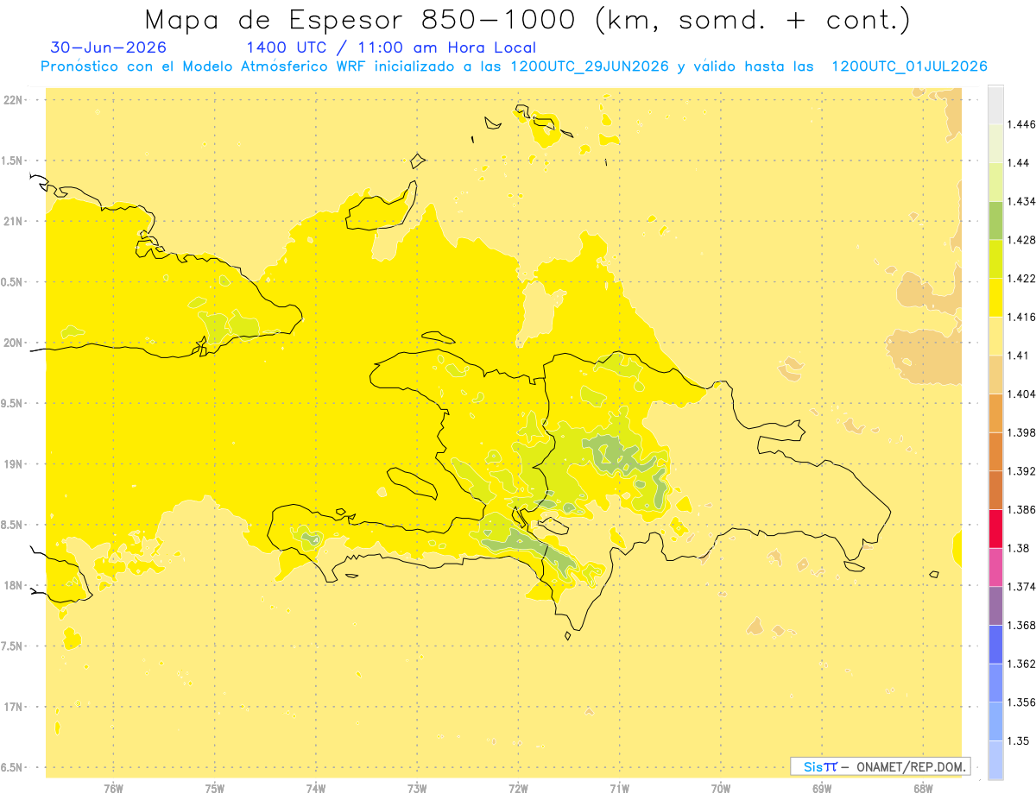Click the '1.362' legend value
Screen dimensions: 1036x800
(x=1021, y=664)
